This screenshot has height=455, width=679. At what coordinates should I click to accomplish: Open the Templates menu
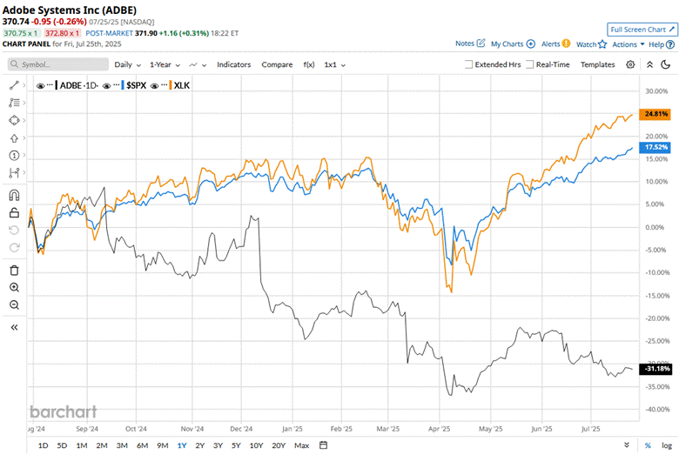point(597,64)
